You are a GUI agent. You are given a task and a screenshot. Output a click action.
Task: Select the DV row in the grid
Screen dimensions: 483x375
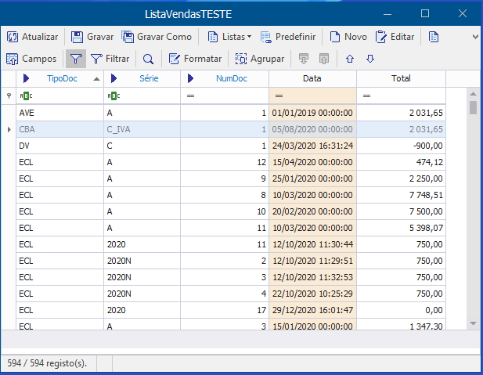tap(59, 146)
